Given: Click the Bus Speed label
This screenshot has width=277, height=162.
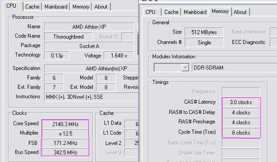Looking at the screenshot, I should (x=27, y=152).
